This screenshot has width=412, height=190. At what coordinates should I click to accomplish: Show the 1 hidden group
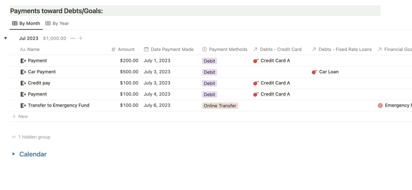(31, 137)
